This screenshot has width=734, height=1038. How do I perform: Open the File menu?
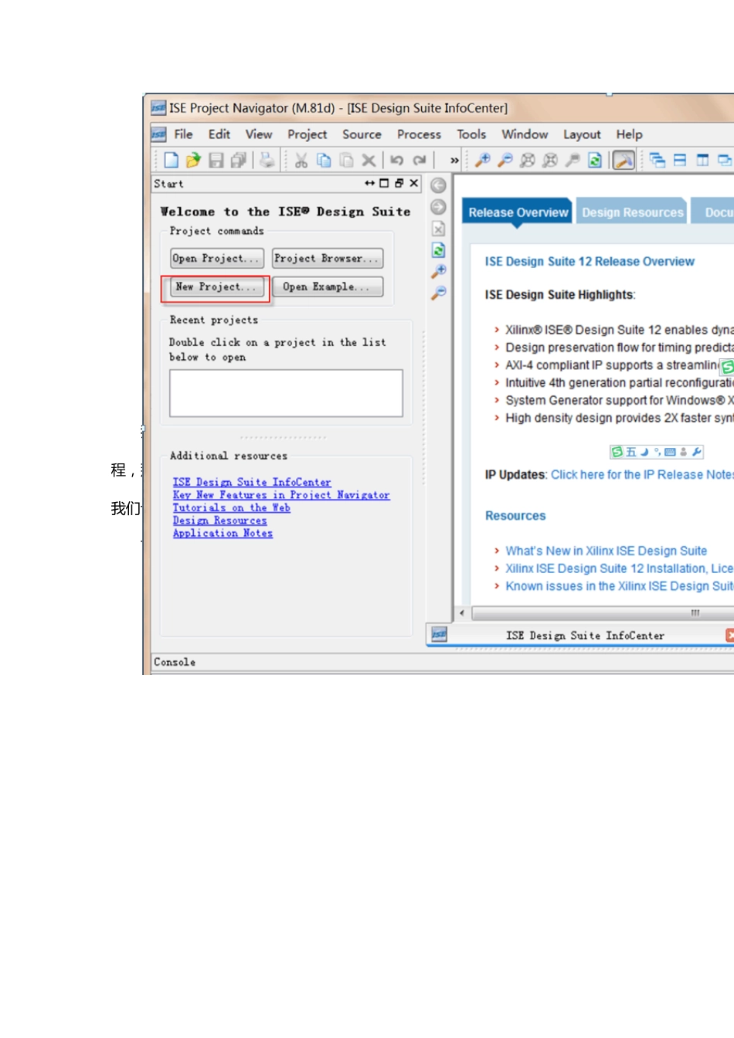[x=184, y=134]
